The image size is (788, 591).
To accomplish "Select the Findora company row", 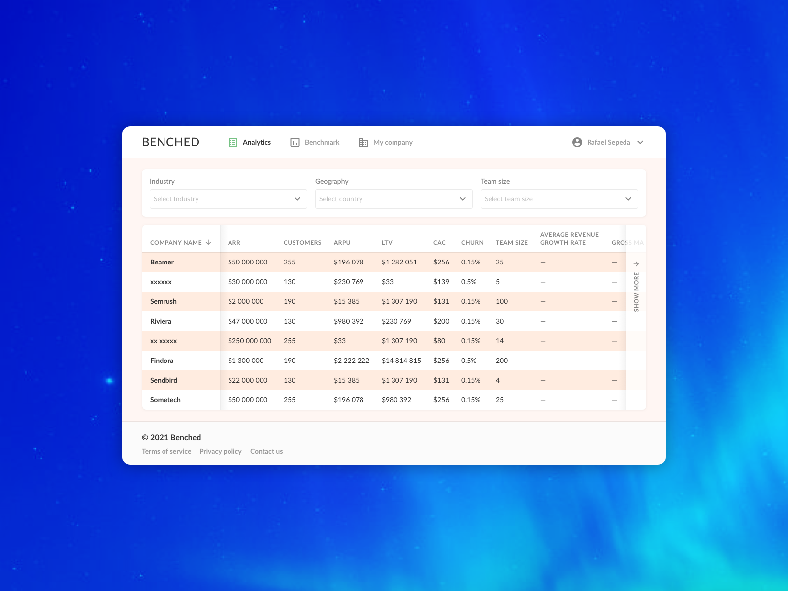I will pos(162,361).
